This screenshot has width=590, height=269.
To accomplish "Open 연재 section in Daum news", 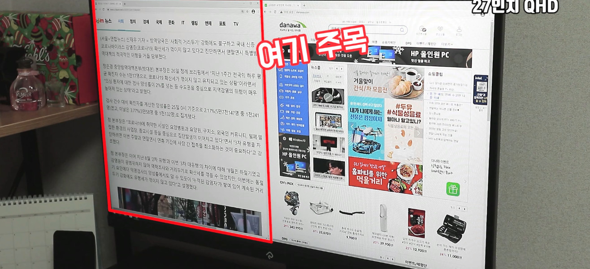I will (x=208, y=23).
